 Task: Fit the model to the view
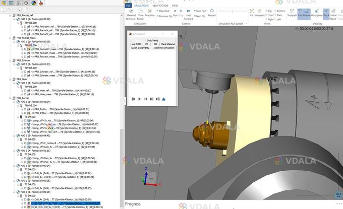point(251,16)
